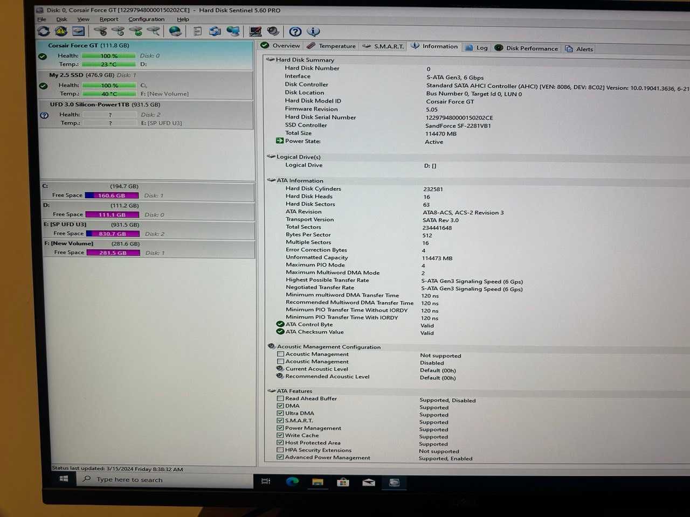
Task: Open the Disk menu
Action: (x=62, y=19)
